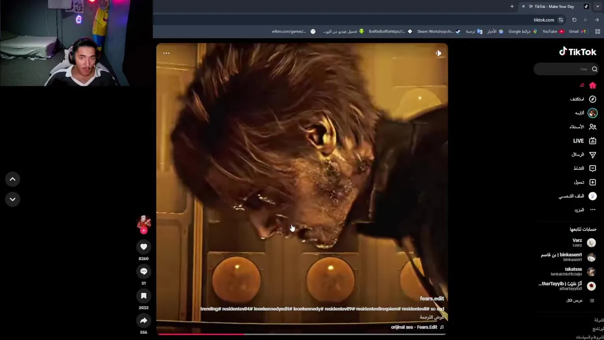Screen dimensions: 604x340
Task: Open creator avatar beside the video
Action: (143, 222)
